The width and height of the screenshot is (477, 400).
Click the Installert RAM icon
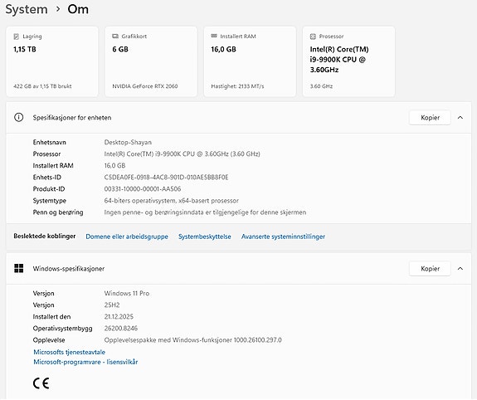[214, 36]
